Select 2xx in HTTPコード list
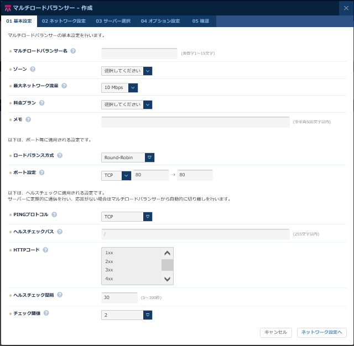The height and width of the screenshot is (346, 354). (132, 261)
